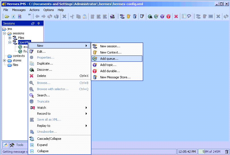Select the contexts folder in tree

[x=19, y=56]
